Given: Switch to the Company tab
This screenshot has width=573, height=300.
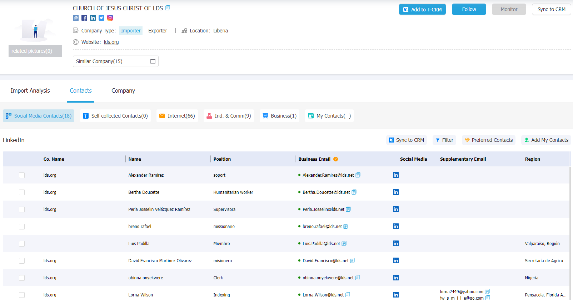Looking at the screenshot, I should (x=123, y=90).
